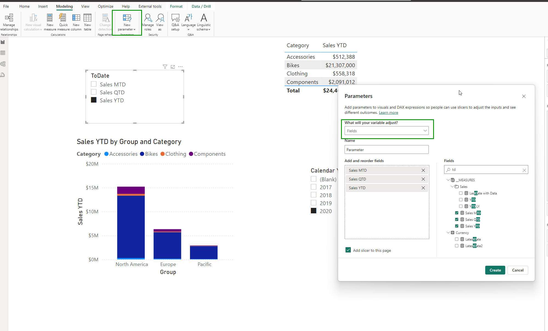Switch to the Home tab
548x331 pixels.
coord(24,6)
